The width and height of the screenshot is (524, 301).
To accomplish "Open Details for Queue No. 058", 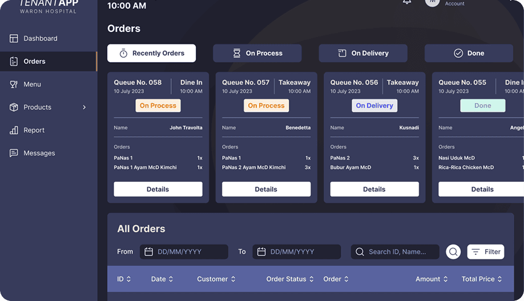I will [158, 189].
